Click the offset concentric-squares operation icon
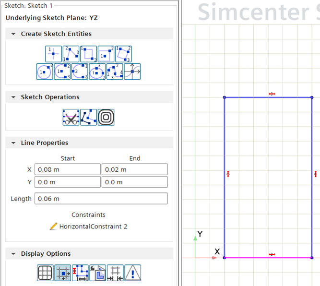Viewport: 320px width, 286px height. coord(106,117)
